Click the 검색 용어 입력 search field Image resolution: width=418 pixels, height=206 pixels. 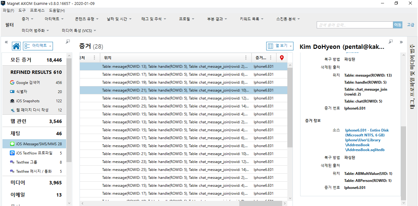click(355, 25)
